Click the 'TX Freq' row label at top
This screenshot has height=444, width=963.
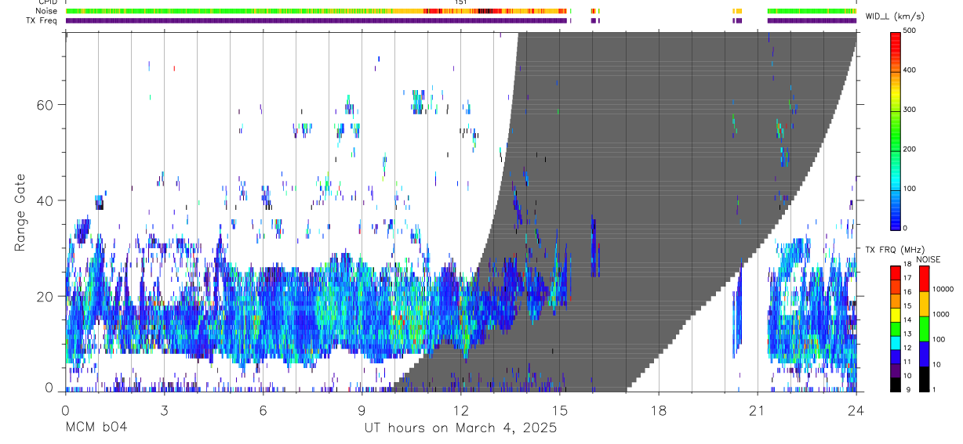tap(42, 20)
